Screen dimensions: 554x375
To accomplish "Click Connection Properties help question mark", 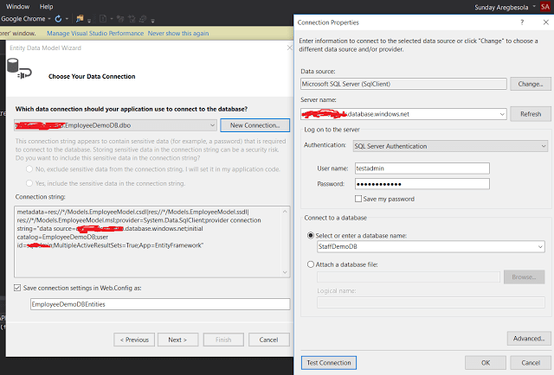I will [522, 22].
